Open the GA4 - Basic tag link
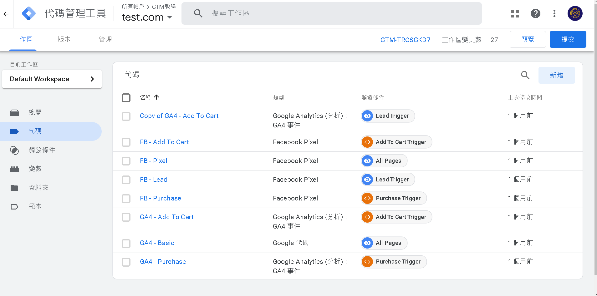Screen dimensions: 597x296 pyautogui.click(x=157, y=243)
